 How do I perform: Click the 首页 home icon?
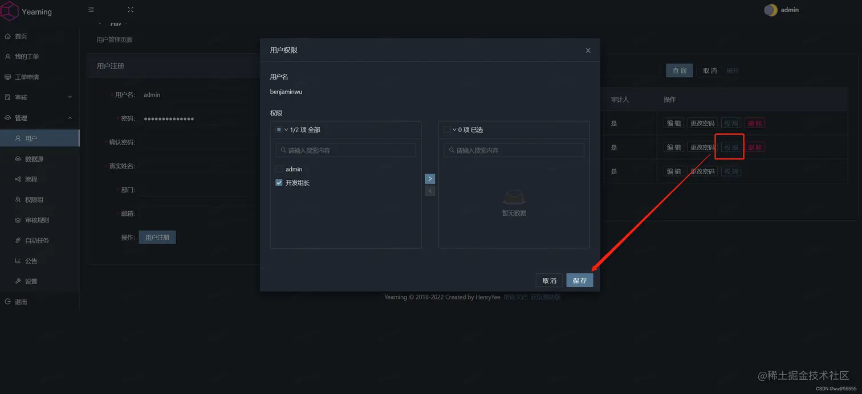pyautogui.click(x=7, y=36)
